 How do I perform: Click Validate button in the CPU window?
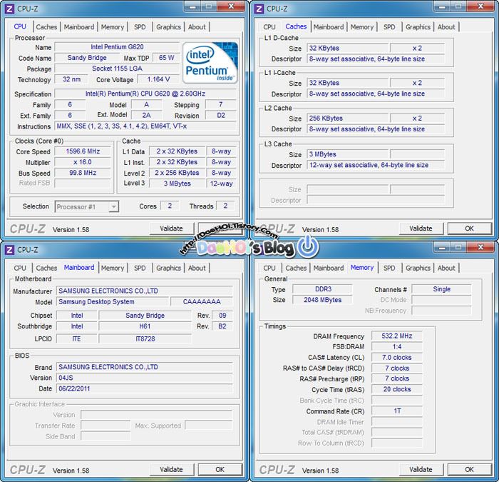tap(172, 229)
